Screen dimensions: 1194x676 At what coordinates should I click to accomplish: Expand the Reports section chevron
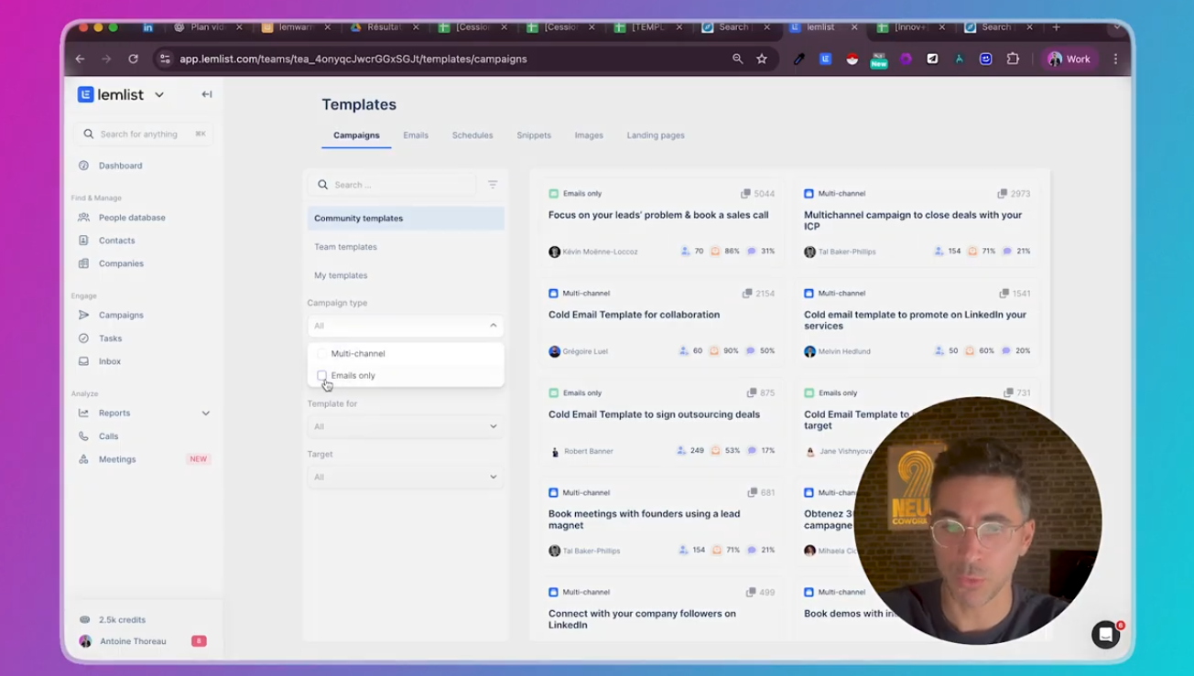tap(206, 413)
